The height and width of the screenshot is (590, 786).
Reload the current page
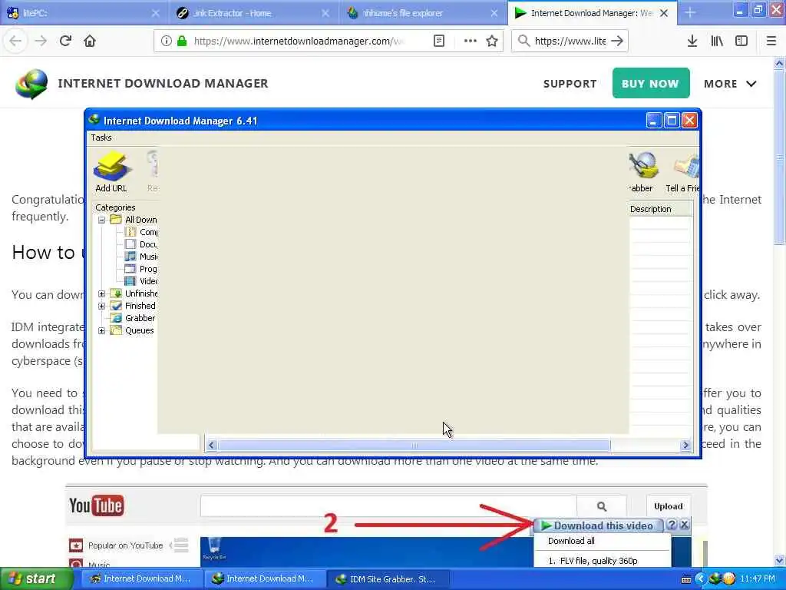click(65, 41)
